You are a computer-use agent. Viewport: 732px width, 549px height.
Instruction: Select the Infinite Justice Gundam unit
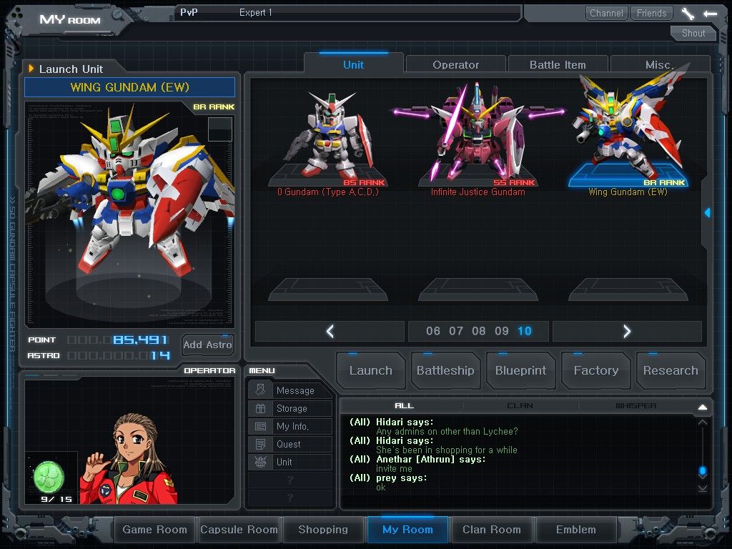(x=478, y=140)
